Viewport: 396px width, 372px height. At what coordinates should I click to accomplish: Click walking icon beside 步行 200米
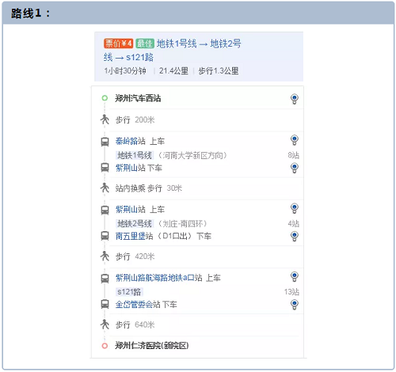click(105, 120)
